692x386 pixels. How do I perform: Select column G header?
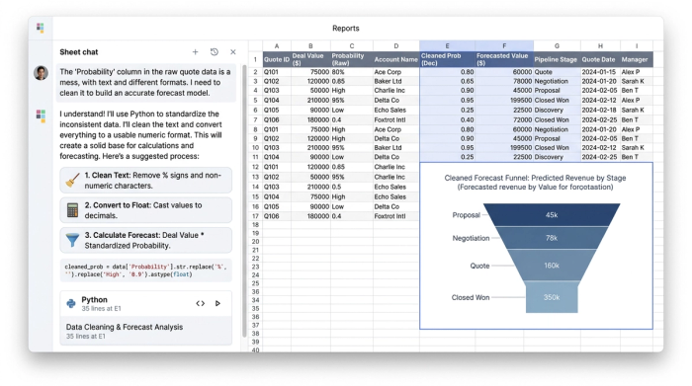(557, 45)
